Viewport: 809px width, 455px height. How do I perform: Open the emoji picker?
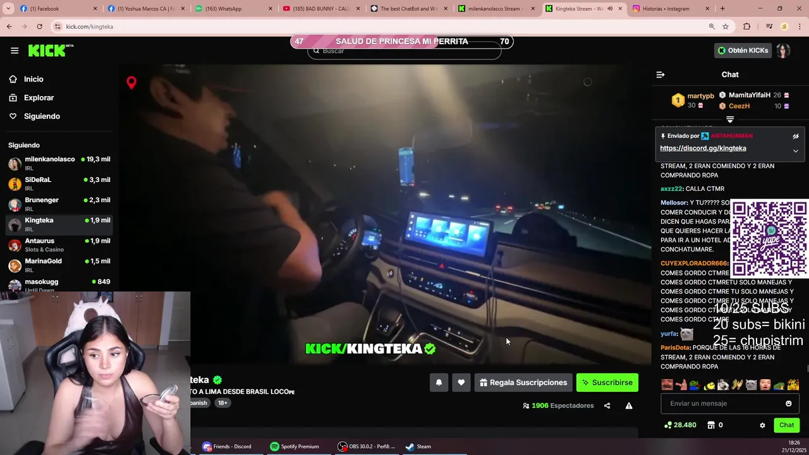coord(789,404)
